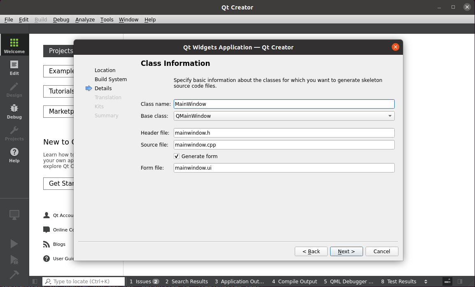
Task: Open the File menu
Action: [x=9, y=19]
